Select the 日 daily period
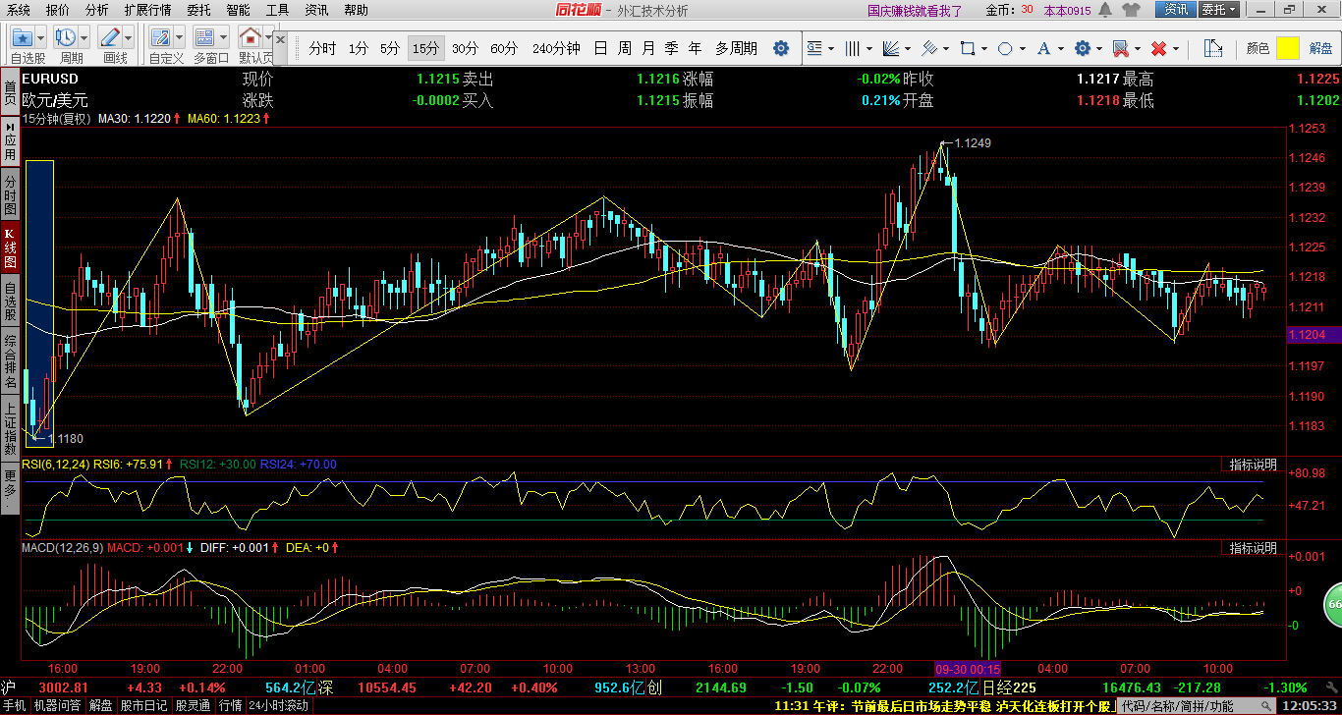This screenshot has width=1342, height=715. point(599,48)
